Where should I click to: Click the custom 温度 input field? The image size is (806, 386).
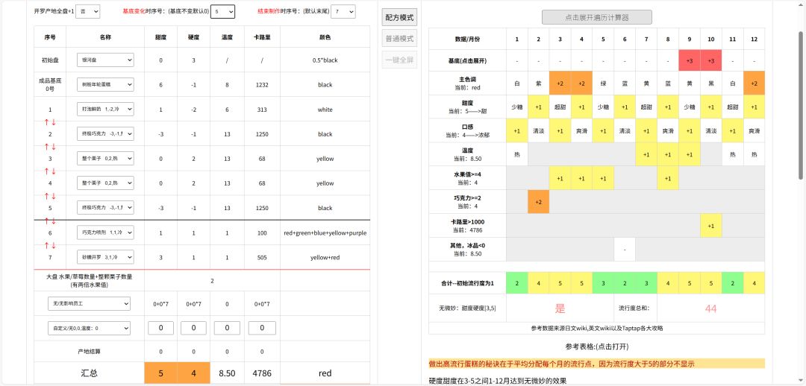(227, 328)
